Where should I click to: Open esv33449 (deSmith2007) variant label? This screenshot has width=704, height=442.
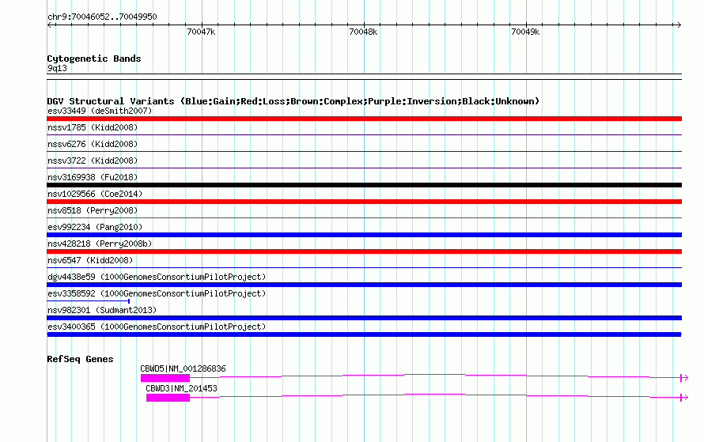100,111
